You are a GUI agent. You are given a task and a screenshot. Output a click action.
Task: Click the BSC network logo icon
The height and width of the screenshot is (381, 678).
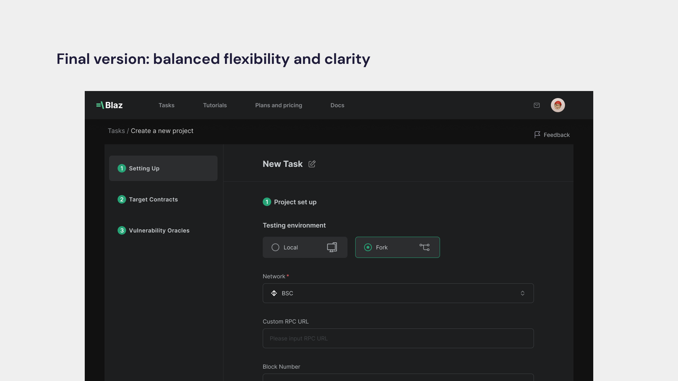(274, 293)
